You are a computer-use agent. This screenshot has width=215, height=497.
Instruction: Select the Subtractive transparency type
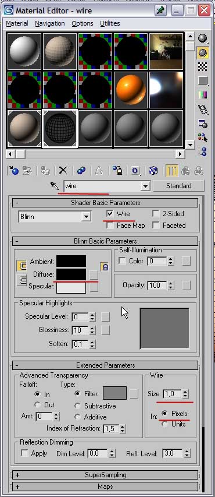[77, 406]
